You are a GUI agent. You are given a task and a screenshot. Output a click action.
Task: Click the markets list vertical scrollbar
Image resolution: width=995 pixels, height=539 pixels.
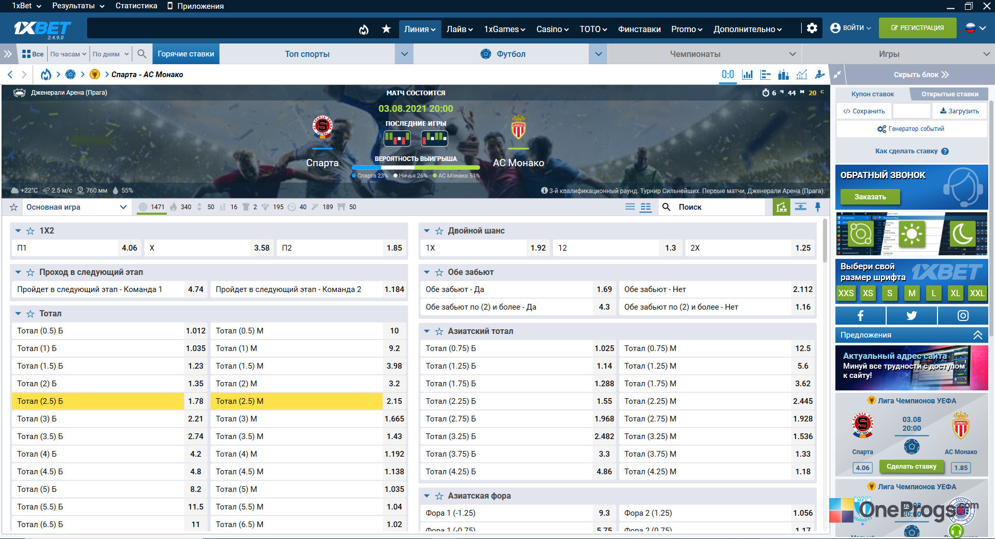click(x=825, y=240)
